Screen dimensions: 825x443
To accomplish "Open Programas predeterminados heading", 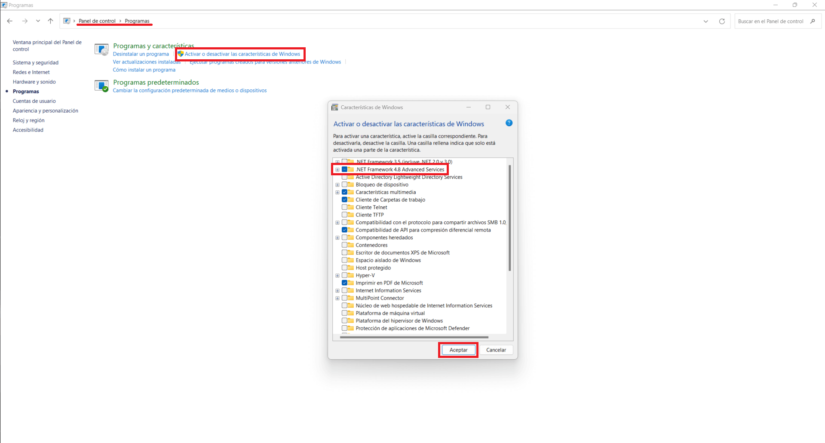I will click(156, 82).
